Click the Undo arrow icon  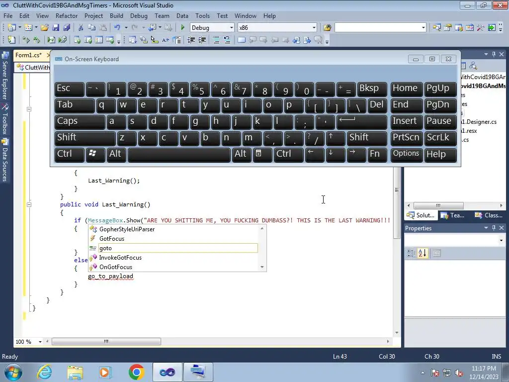point(117,28)
